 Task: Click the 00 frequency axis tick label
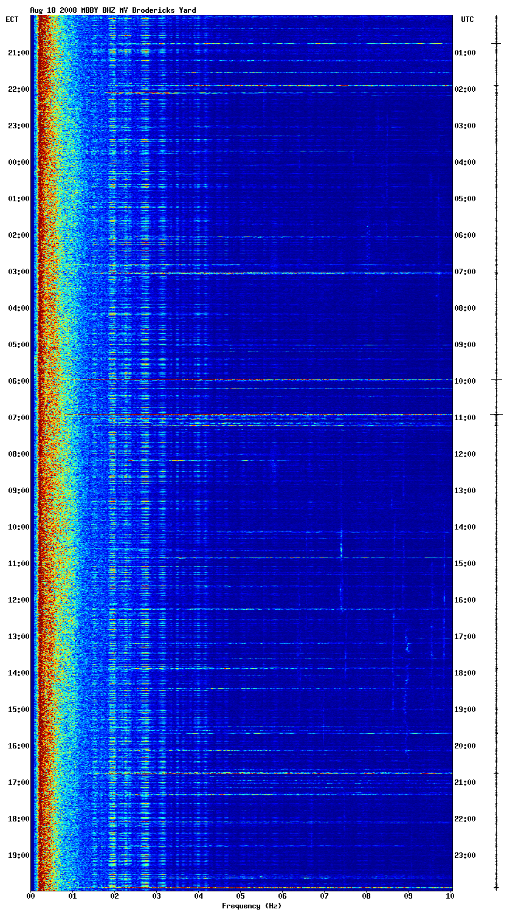coord(30,896)
